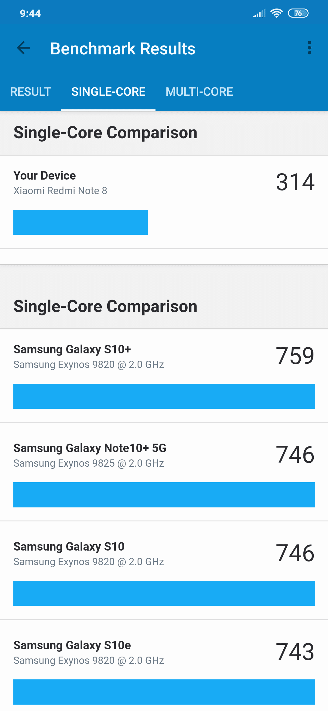Tap the Galaxy Note10+ 5G score bar
The image size is (328, 711).
[164, 495]
